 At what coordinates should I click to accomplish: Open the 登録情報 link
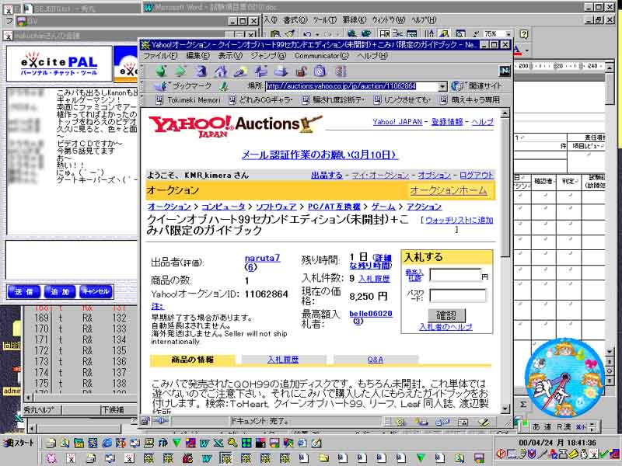(x=447, y=122)
